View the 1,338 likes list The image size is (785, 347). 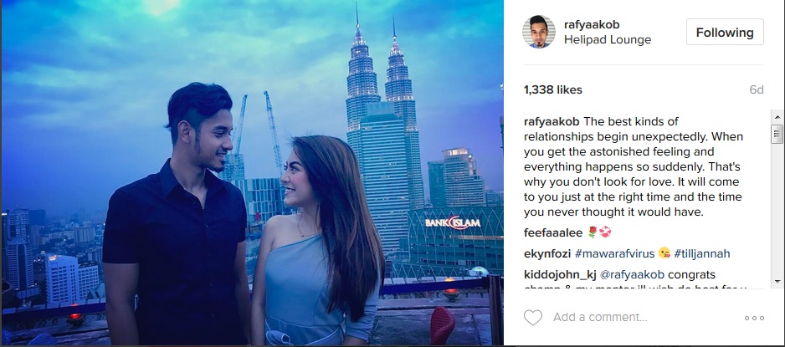552,90
